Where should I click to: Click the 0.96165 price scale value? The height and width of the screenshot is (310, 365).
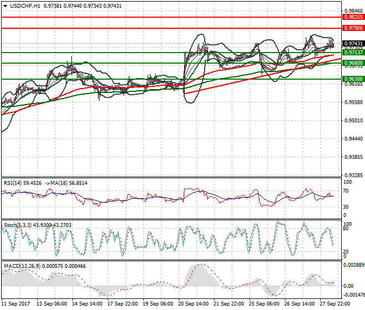(x=353, y=84)
